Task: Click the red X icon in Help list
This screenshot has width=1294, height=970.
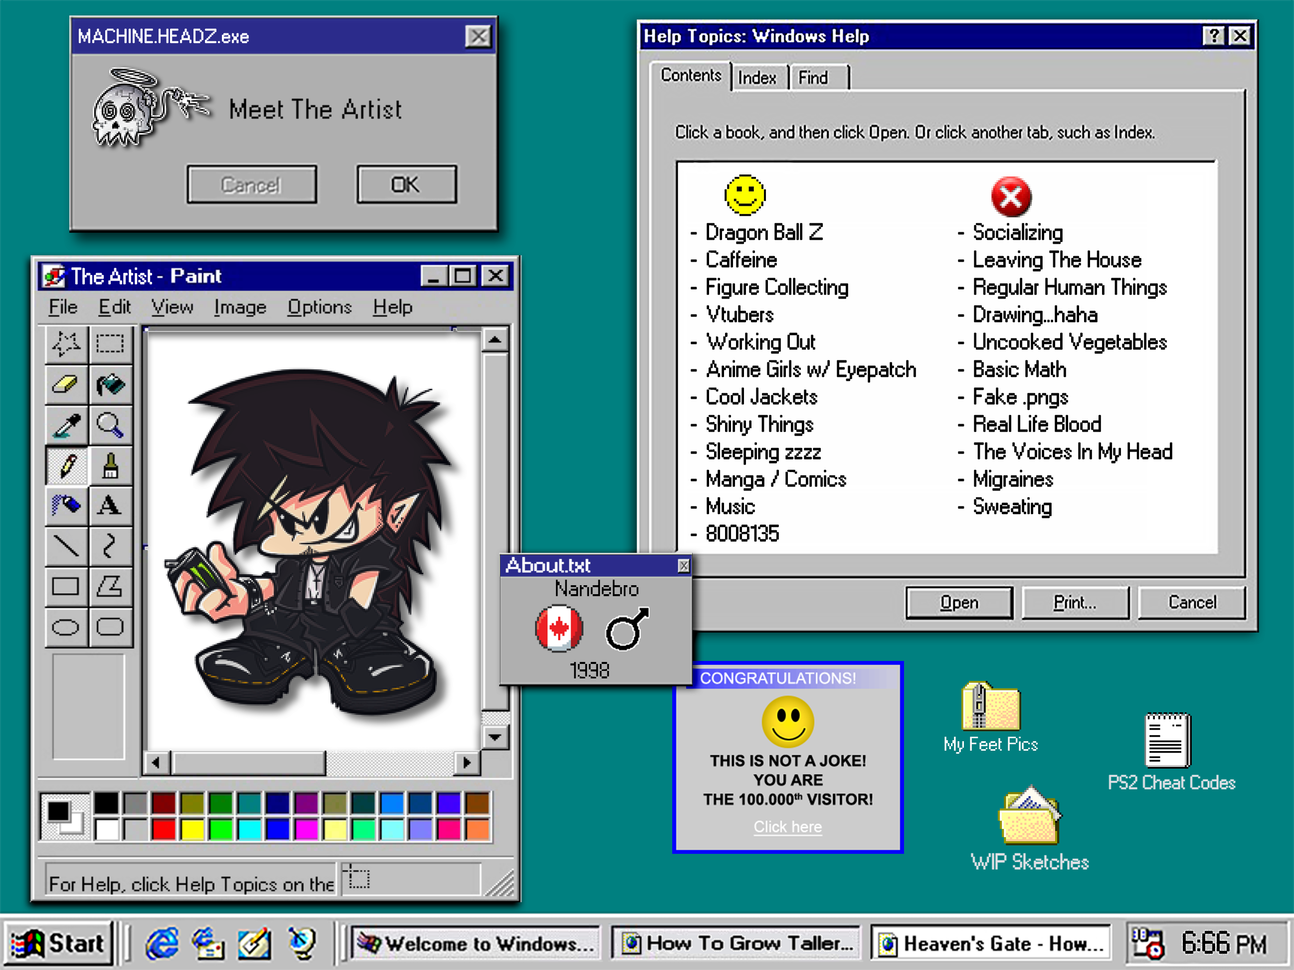Action: pyautogui.click(x=1011, y=196)
